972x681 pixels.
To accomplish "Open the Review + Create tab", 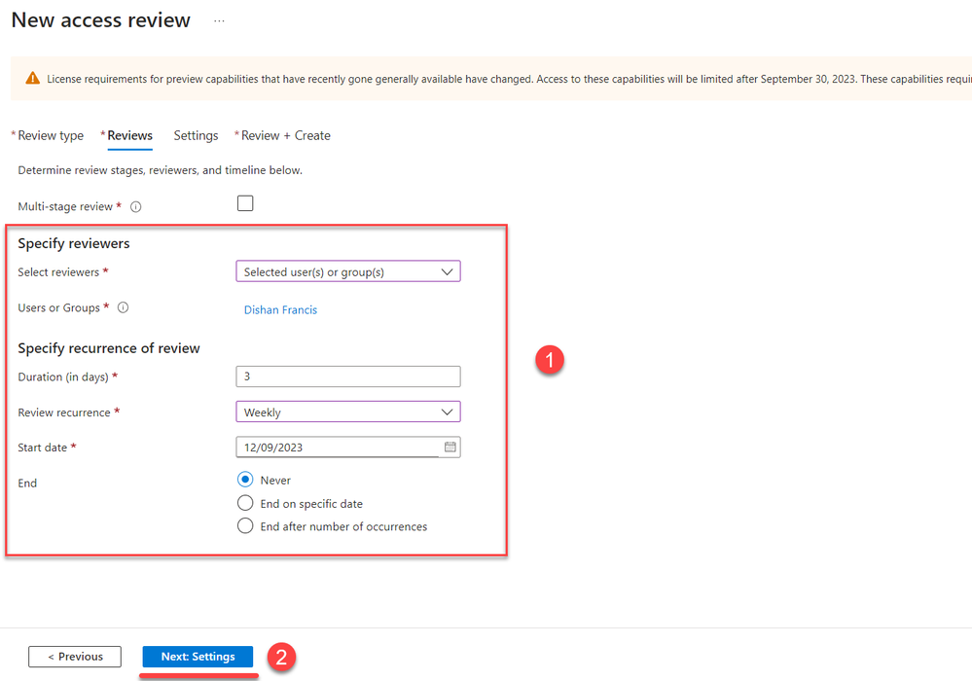I will (x=286, y=135).
